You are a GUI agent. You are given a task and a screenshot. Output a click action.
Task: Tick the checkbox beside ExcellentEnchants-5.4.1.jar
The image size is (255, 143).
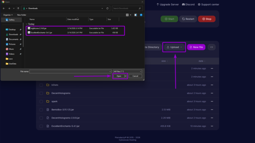pos(41,126)
